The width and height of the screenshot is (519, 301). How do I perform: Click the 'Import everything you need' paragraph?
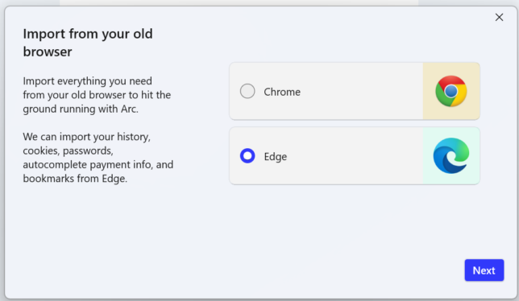(x=97, y=95)
